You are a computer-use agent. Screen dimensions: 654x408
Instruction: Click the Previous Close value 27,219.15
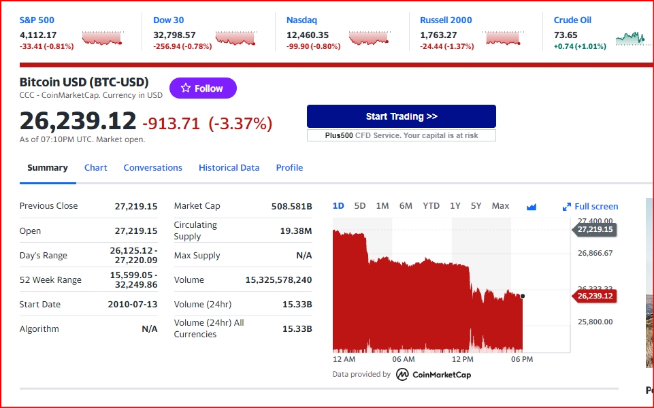(136, 206)
